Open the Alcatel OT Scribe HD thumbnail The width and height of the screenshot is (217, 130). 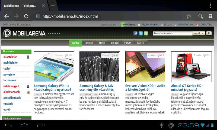192,67
